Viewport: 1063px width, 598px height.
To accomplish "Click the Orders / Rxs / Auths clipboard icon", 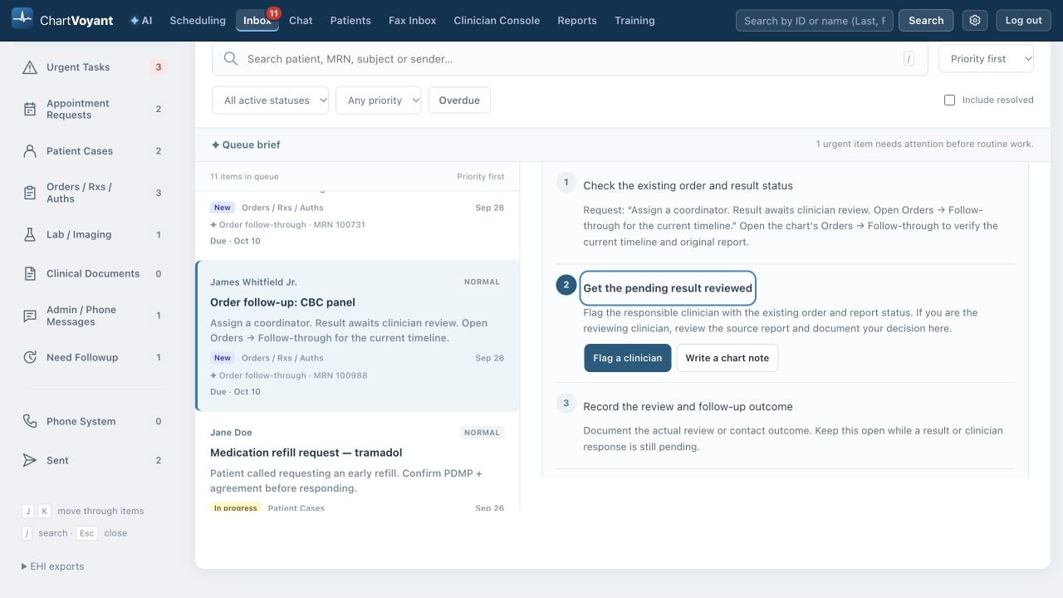I will (x=30, y=193).
